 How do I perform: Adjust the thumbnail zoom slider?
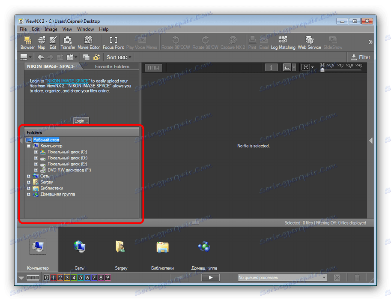pos(322,70)
